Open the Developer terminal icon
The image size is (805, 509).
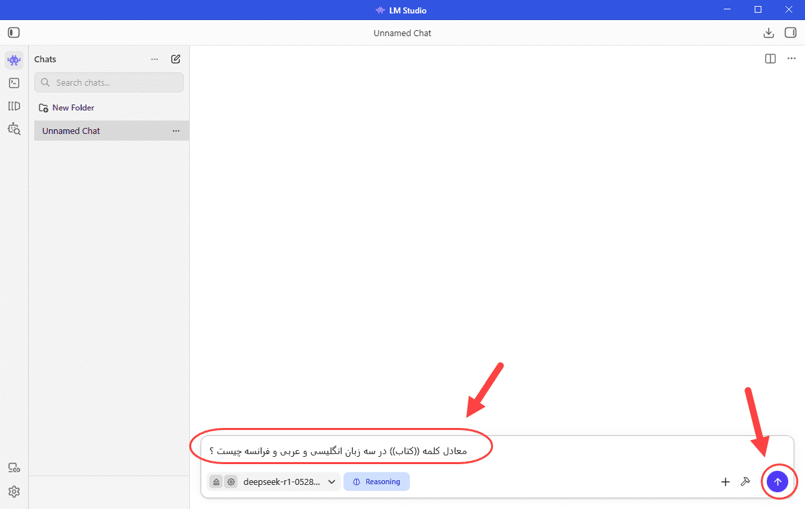(14, 83)
